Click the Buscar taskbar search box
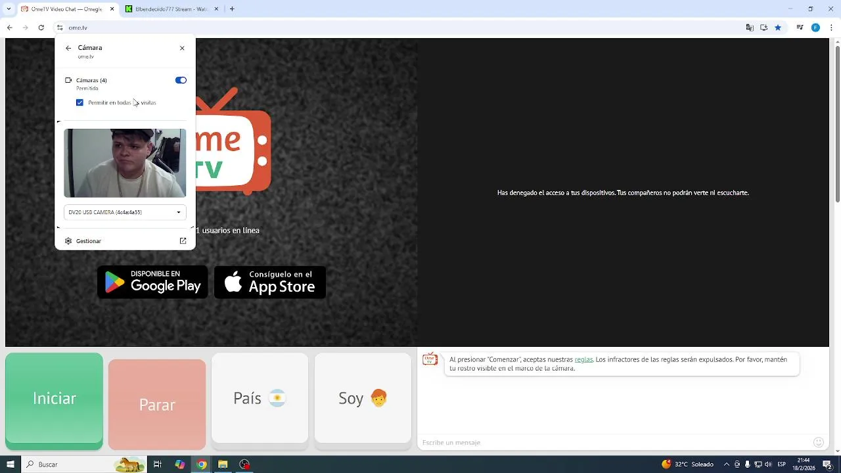This screenshot has width=841, height=473. point(84,464)
